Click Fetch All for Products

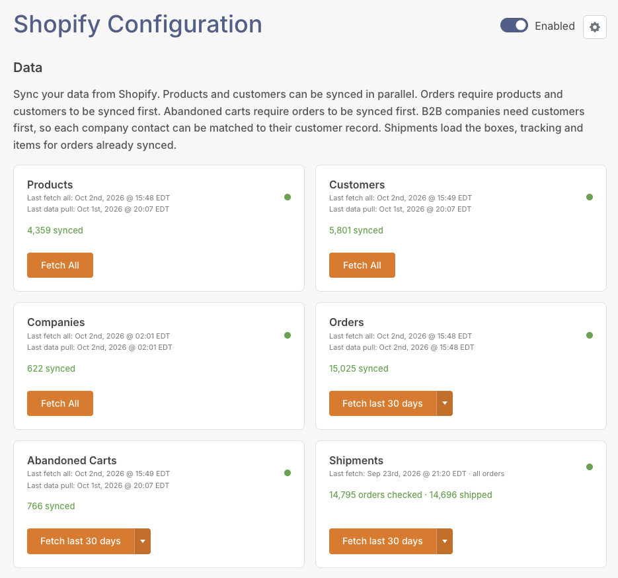[x=60, y=265]
